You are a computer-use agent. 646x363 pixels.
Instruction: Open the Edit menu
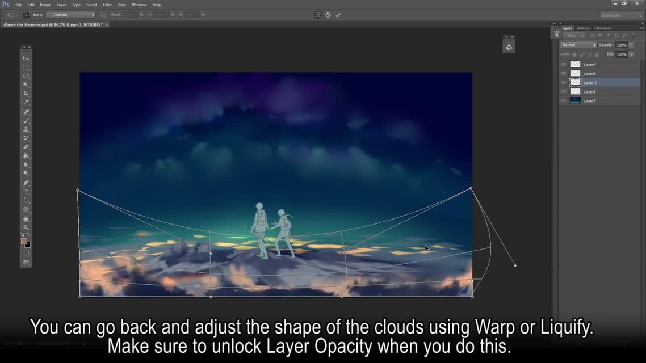pyautogui.click(x=31, y=5)
